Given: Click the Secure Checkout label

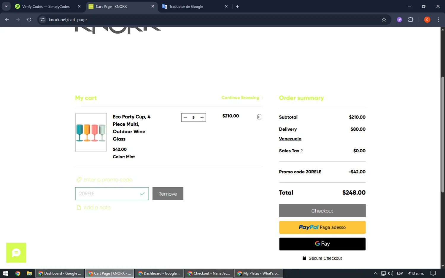Looking at the screenshot, I should coord(325,258).
